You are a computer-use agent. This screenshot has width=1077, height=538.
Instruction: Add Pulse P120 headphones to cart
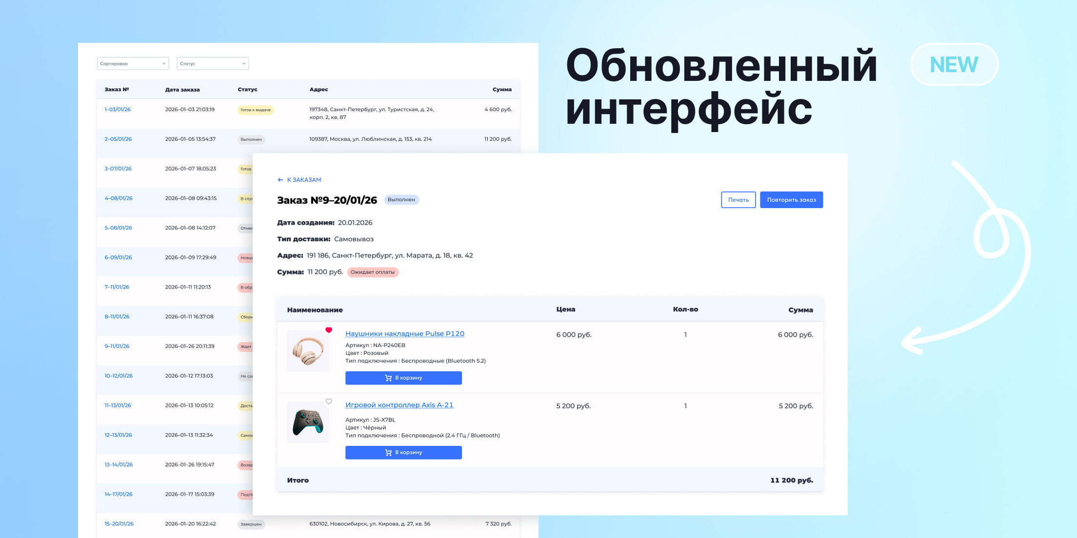click(x=403, y=378)
